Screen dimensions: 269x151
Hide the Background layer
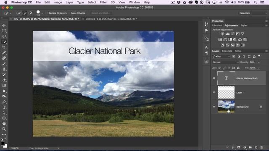tap(214, 107)
